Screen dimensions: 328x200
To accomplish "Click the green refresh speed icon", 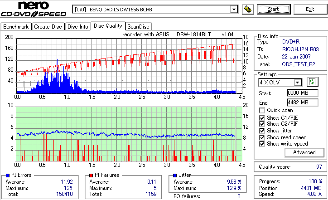I will tap(312, 82).
